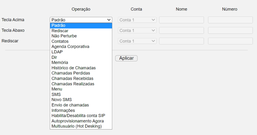Focus Número field in Tecla Abaxo row
This screenshot has height=135, width=257.
click(x=230, y=31)
